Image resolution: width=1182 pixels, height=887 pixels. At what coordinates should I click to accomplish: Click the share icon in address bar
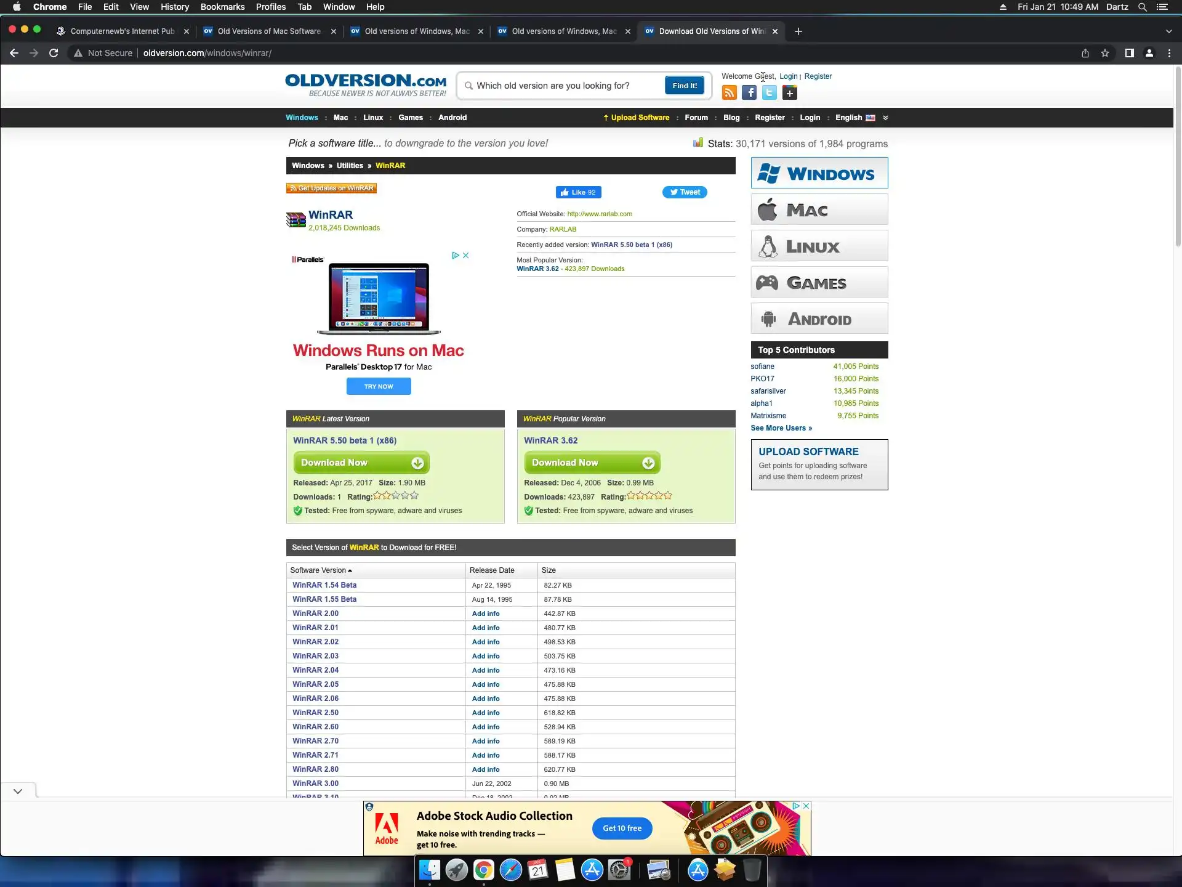[1085, 53]
